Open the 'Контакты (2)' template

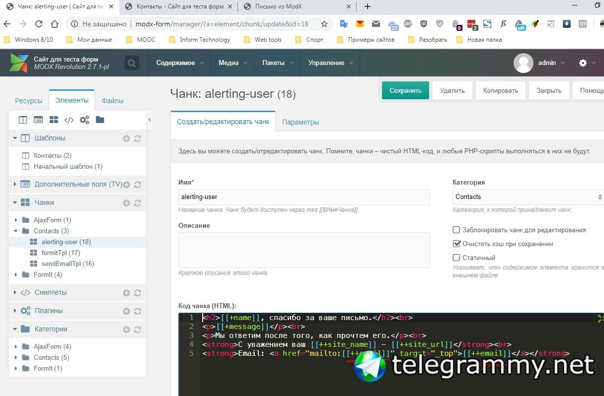(x=52, y=156)
